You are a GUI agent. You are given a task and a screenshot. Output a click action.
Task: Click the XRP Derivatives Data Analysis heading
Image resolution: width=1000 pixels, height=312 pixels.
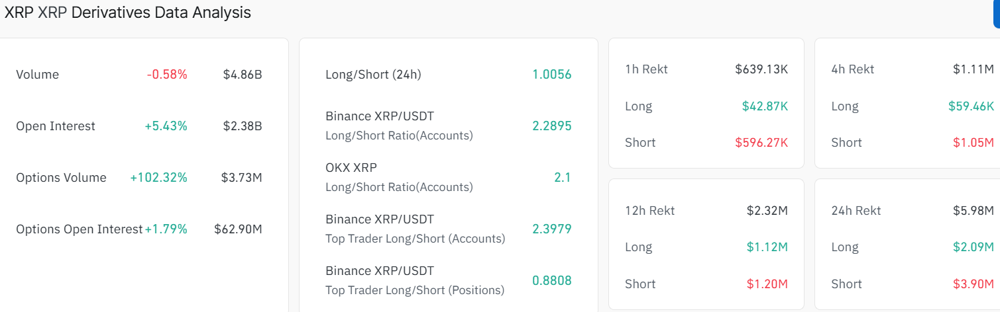coord(128,13)
